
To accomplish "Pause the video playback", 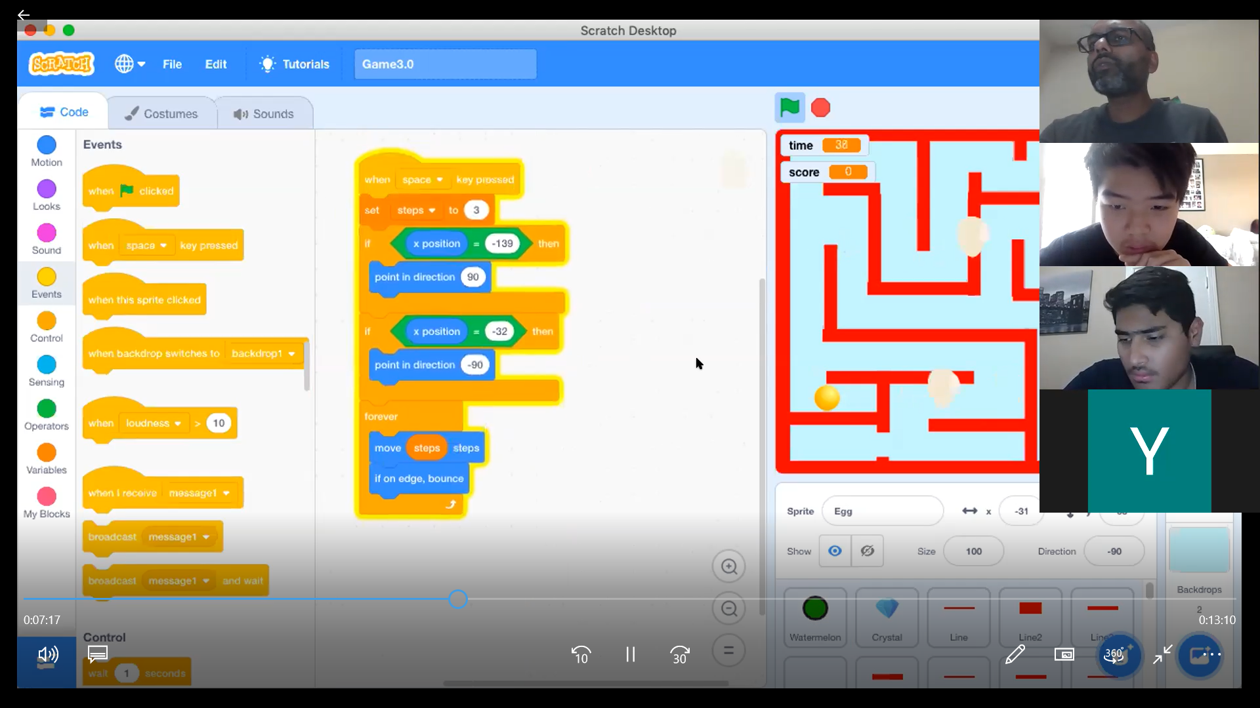I will click(630, 654).
